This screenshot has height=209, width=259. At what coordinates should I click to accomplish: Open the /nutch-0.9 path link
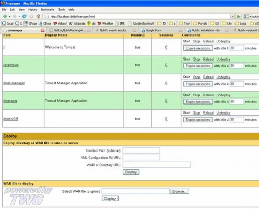pos(10,119)
